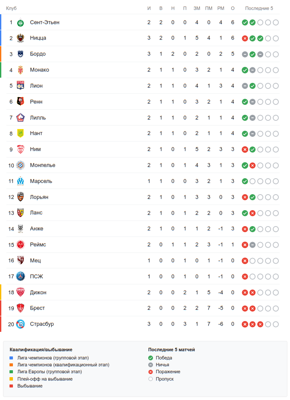290x400 pixels.
Task: Click the Saint-Étienne club crest
Action: [20, 22]
